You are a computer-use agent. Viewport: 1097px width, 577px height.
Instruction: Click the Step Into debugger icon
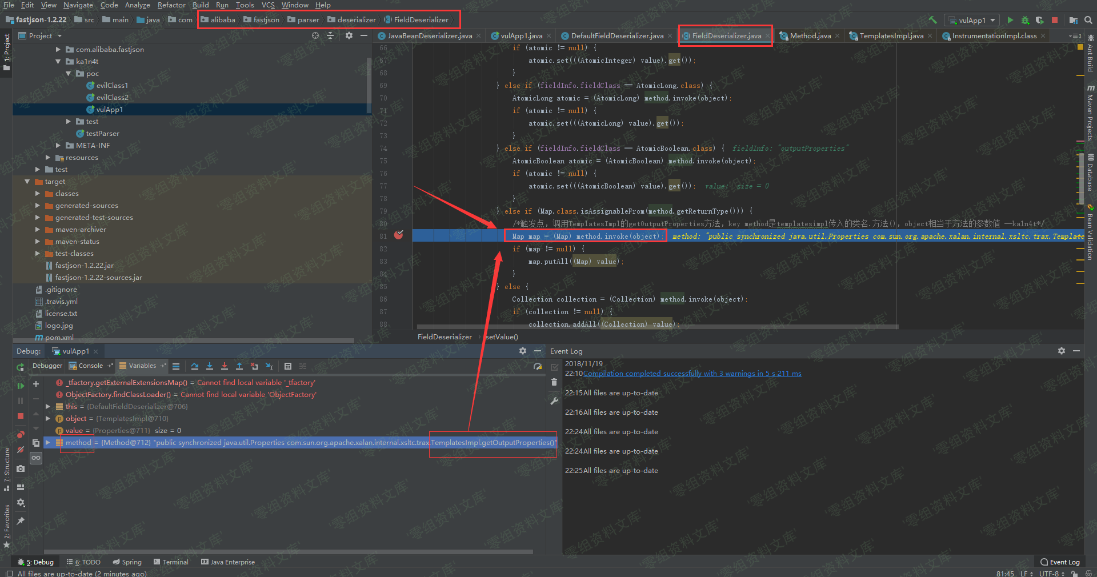(210, 366)
